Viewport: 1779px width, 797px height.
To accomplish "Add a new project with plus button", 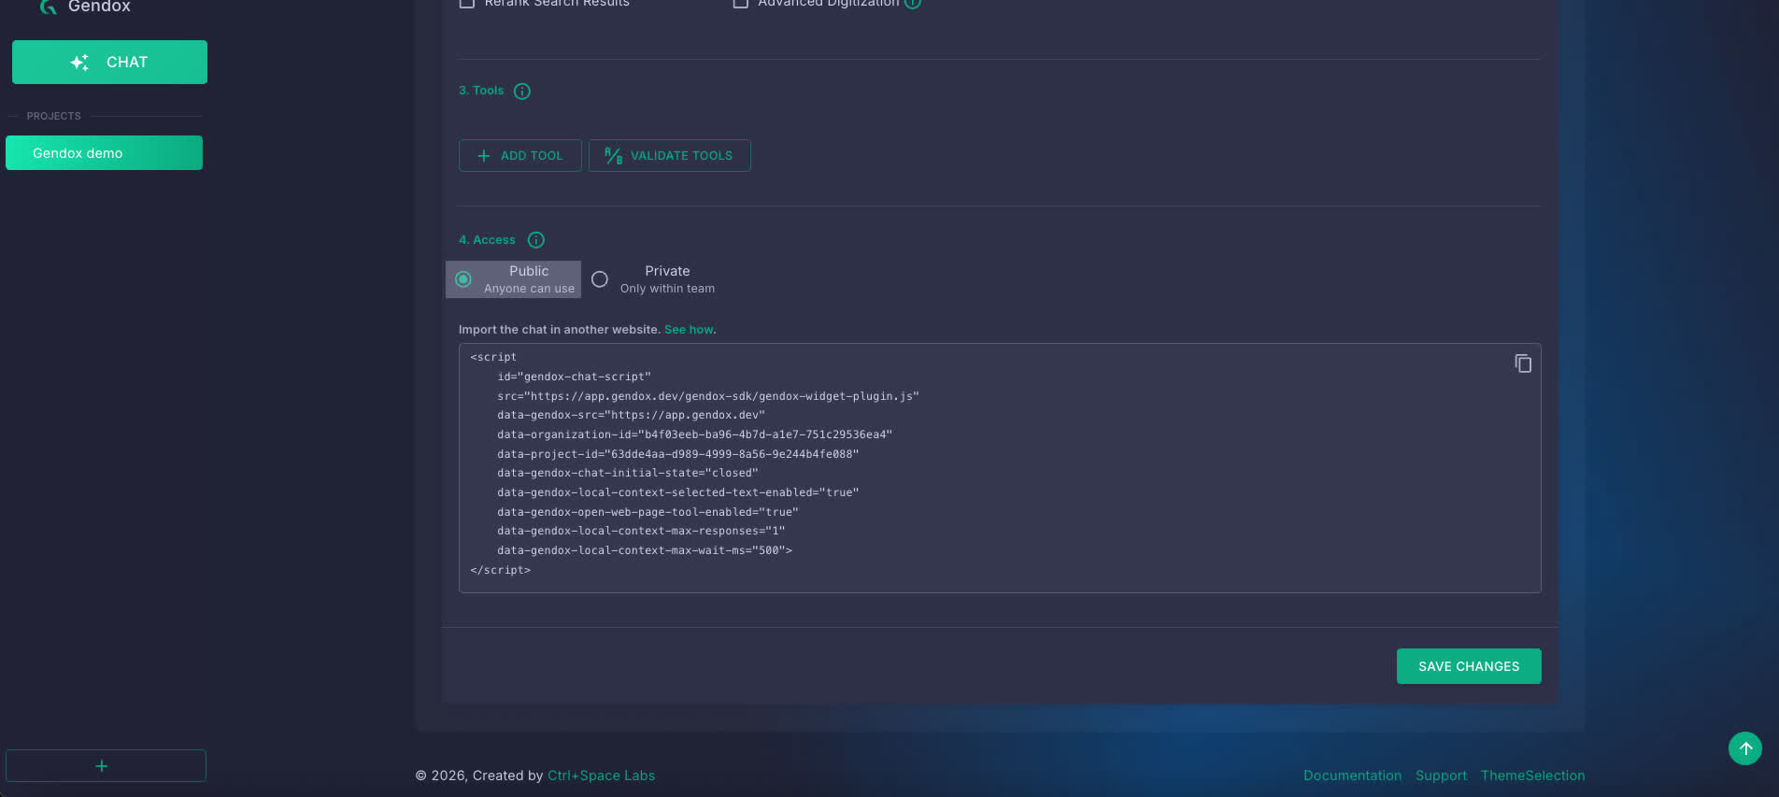I will 106,766.
